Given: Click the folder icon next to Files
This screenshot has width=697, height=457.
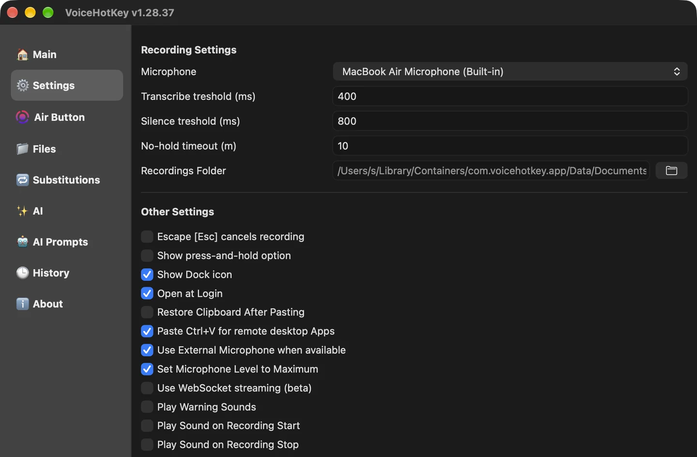Looking at the screenshot, I should [x=22, y=149].
